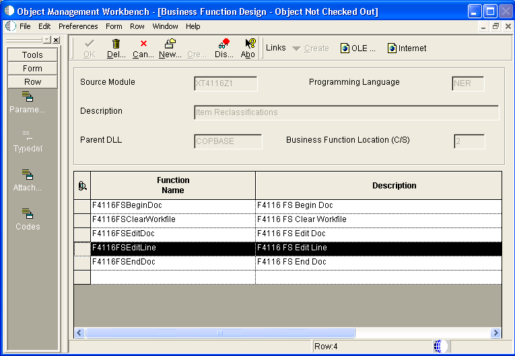
Task: Open Codes in the sidebar
Action: (x=28, y=219)
